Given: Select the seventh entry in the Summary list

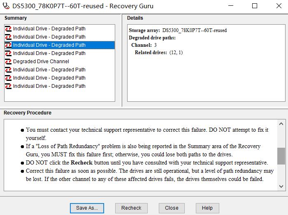Looking at the screenshot, I should (x=49, y=78).
